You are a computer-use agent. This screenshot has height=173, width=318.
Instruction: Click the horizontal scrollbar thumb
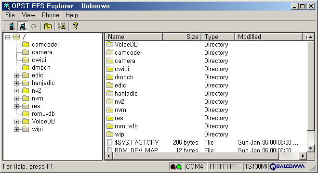tap(196, 156)
